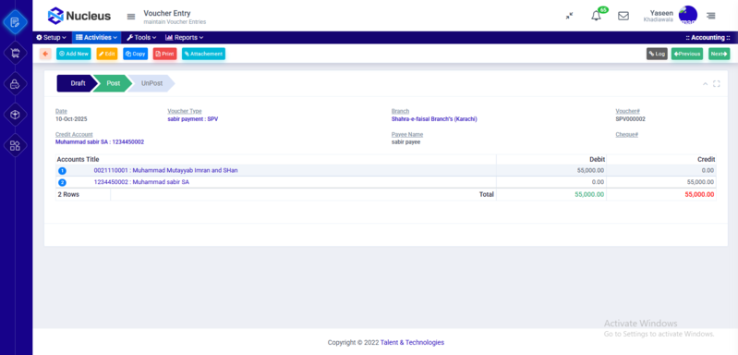738x355 pixels.
Task: Open the Tools dropdown menu
Action: [x=141, y=37]
